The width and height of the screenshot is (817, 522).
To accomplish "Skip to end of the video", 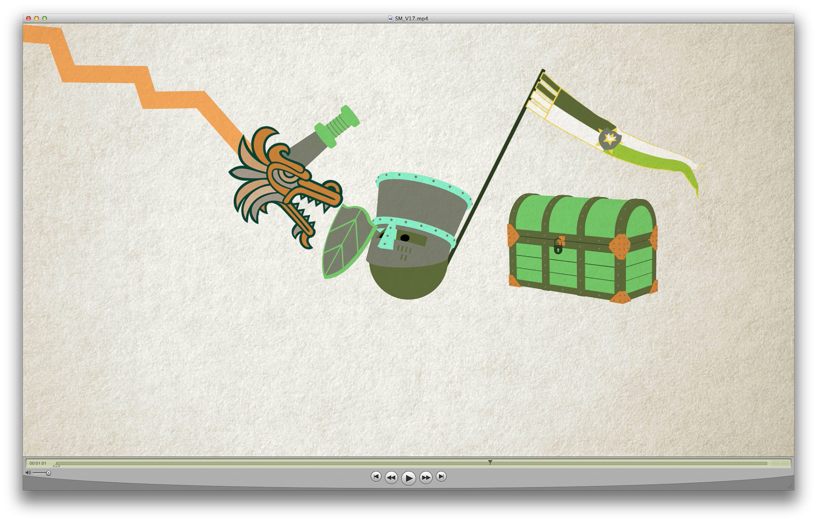I will pos(441,477).
